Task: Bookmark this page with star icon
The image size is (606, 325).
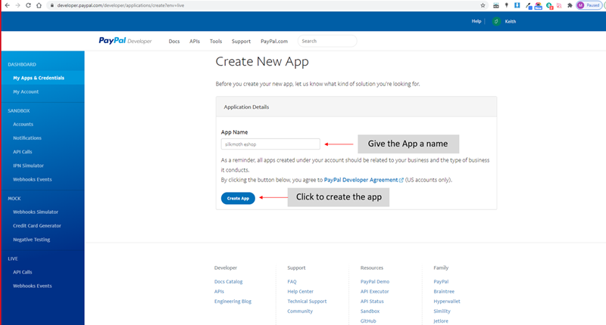Action: tap(483, 5)
